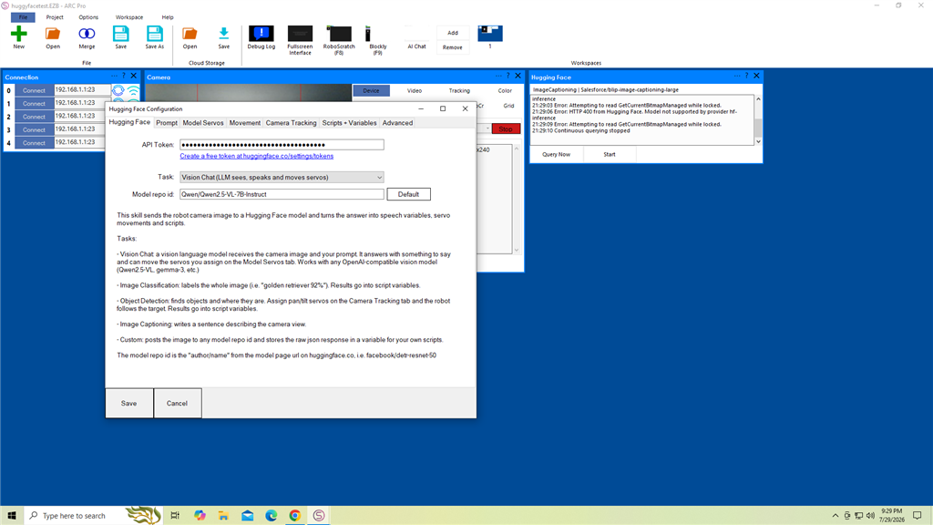The image size is (933, 525).
Task: Switch to the Camera Tracking tab
Action: 291,123
